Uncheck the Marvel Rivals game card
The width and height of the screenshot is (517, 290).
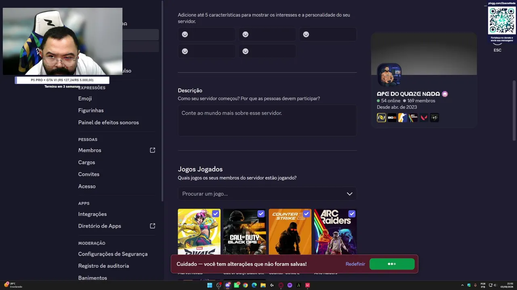(x=216, y=214)
